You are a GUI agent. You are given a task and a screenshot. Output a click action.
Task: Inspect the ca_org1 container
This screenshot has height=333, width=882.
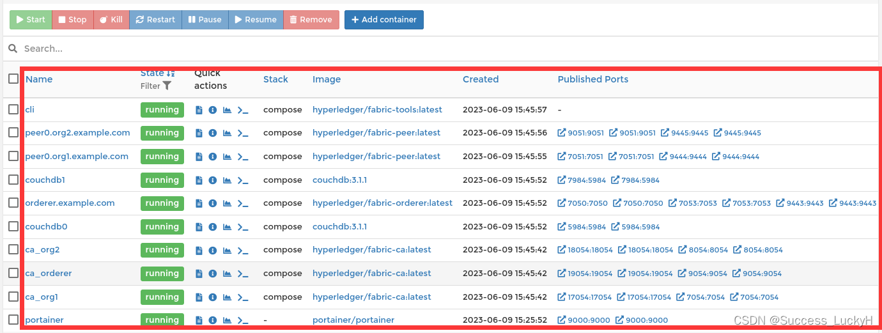tap(213, 297)
